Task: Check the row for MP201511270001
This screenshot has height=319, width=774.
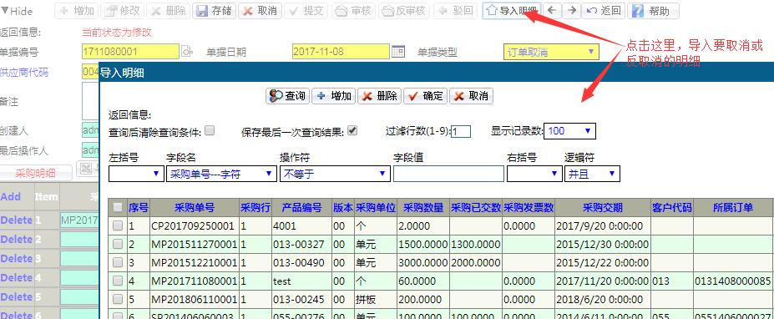Action: click(x=118, y=244)
